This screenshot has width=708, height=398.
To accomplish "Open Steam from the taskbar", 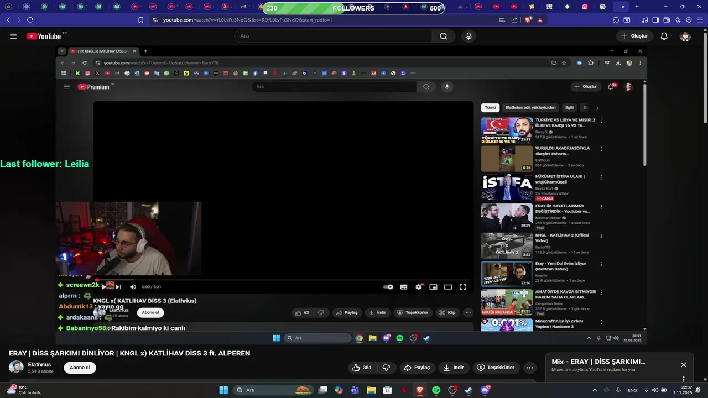I will [468, 390].
